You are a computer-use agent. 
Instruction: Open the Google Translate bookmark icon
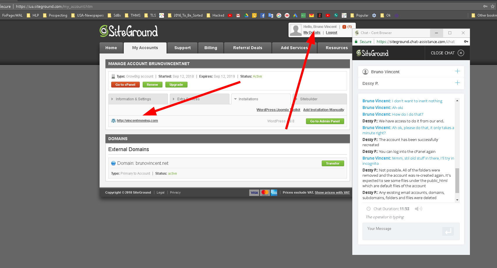(x=271, y=15)
